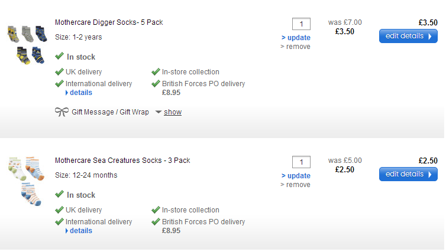Expand delivery details for Sea Creatures Socks
Image resolution: width=446 pixels, height=252 pixels.
click(x=79, y=231)
